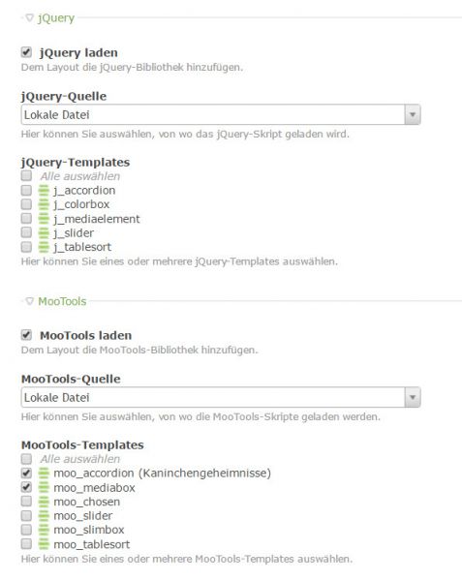Image resolution: width=462 pixels, height=581 pixels.
Task: Collapse the jQuery section triangle
Action: tap(30, 17)
